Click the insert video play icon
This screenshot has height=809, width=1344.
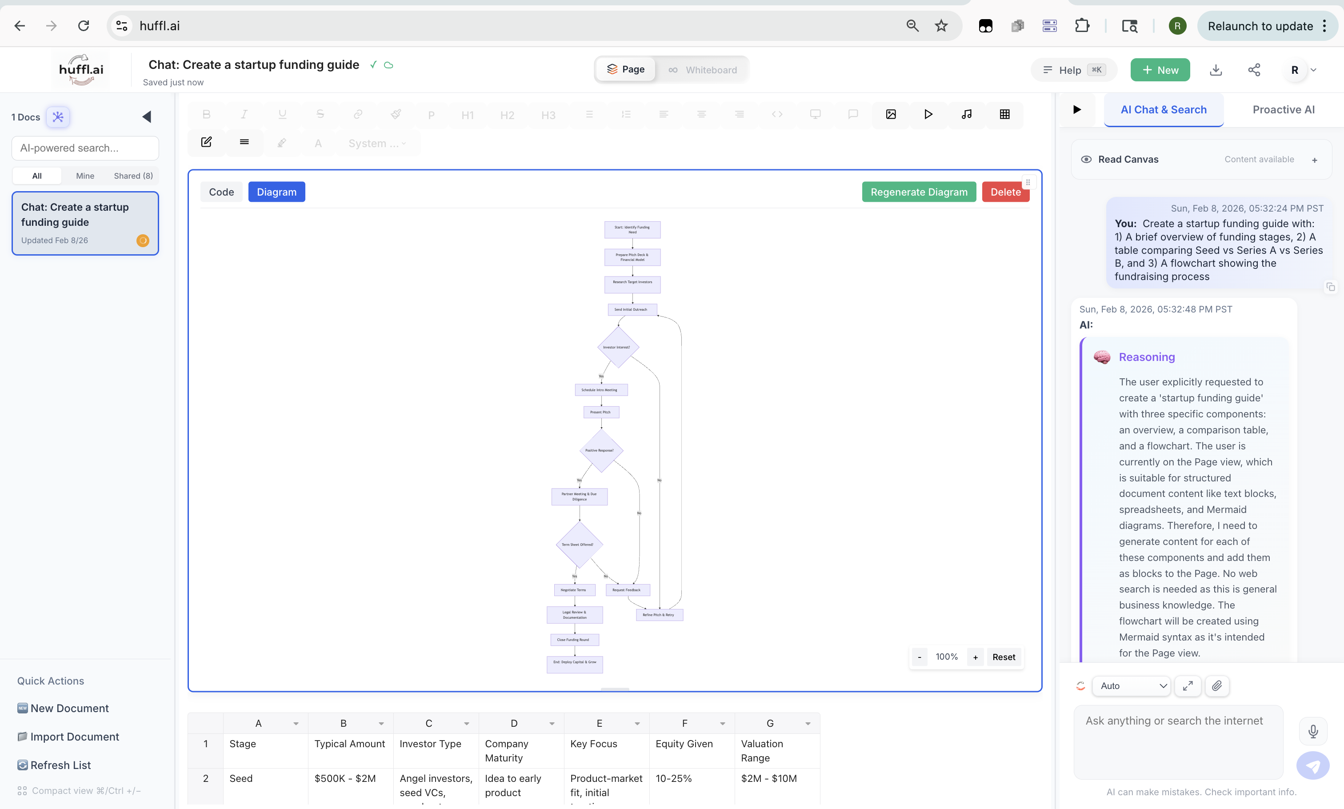click(x=928, y=114)
